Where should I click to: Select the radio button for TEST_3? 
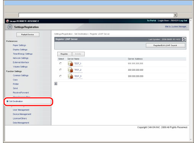coord(61,76)
